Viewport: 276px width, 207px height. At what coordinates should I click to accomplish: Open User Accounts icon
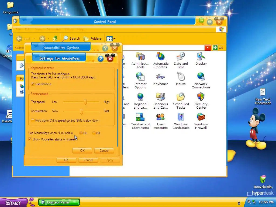161,121
